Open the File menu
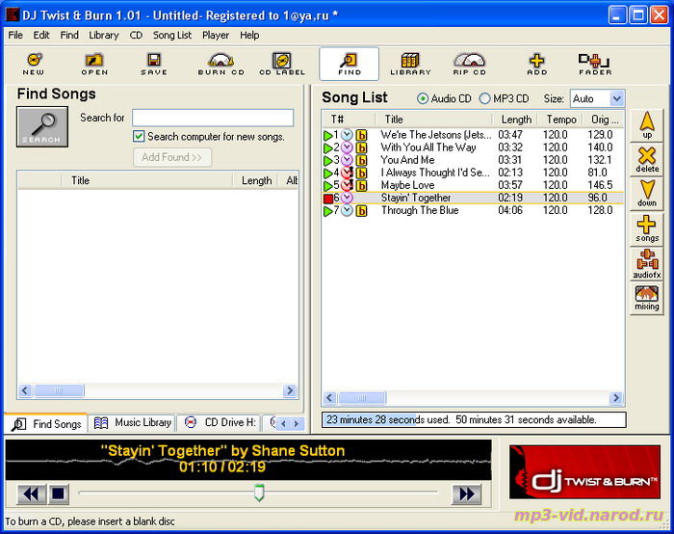 click(15, 36)
